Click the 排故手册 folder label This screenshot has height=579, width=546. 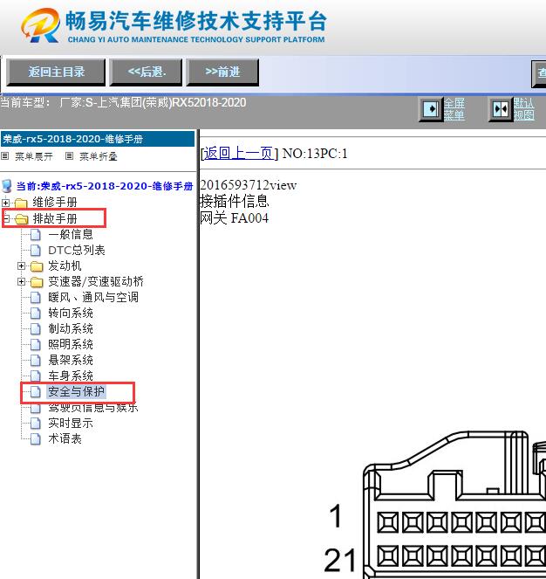tap(55, 219)
